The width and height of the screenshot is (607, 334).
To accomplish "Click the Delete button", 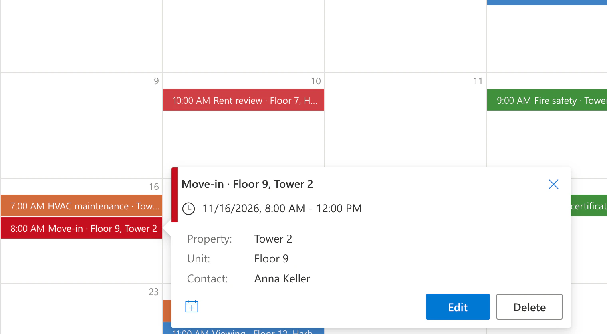I will pos(530,307).
